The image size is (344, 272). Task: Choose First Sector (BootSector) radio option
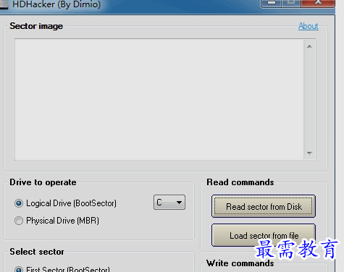coord(19,269)
